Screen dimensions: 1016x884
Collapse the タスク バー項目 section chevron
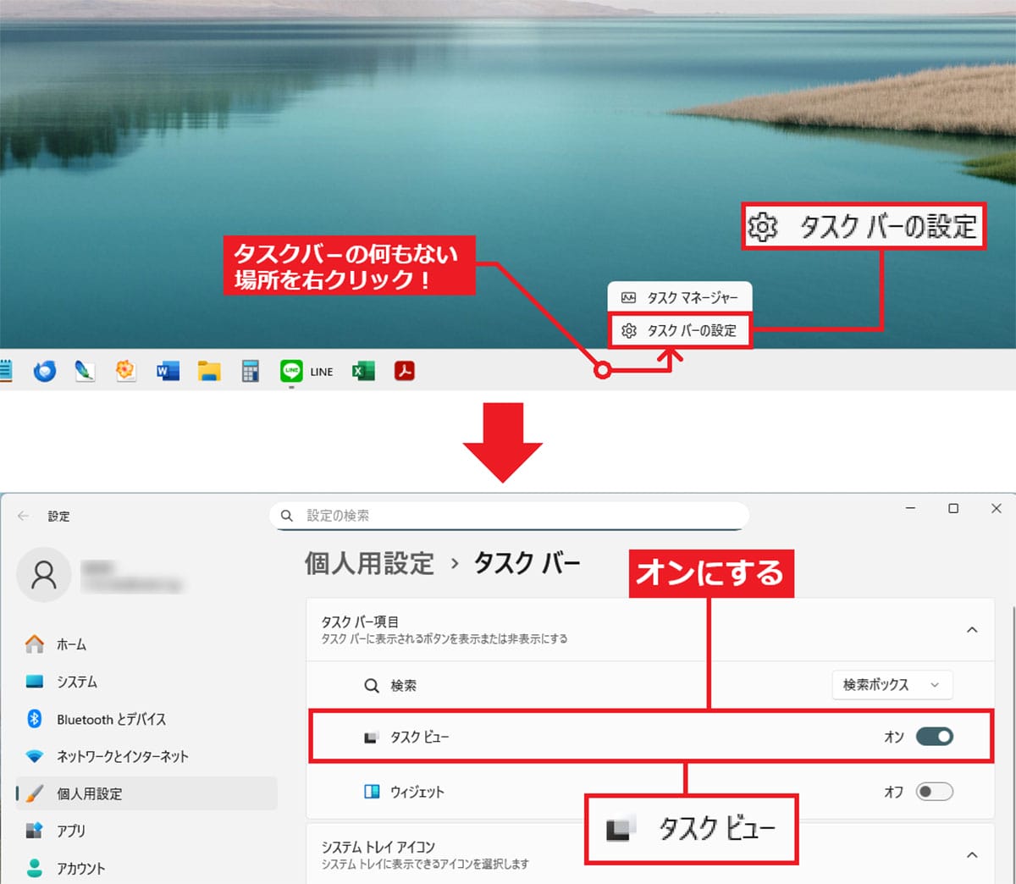(972, 629)
